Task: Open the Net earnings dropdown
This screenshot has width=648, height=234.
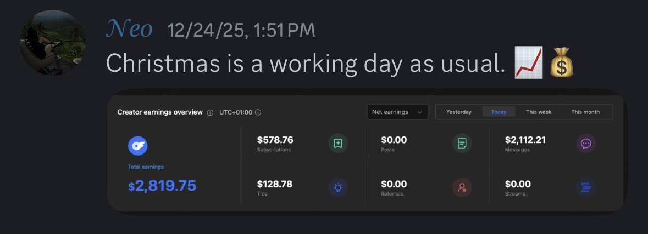Action: coord(397,112)
